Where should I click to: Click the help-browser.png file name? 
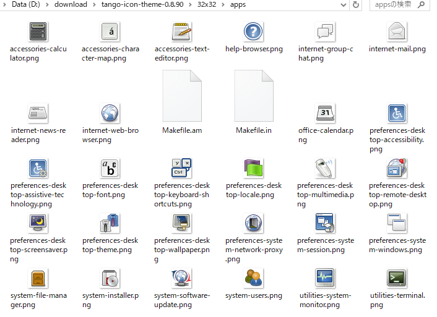click(254, 49)
